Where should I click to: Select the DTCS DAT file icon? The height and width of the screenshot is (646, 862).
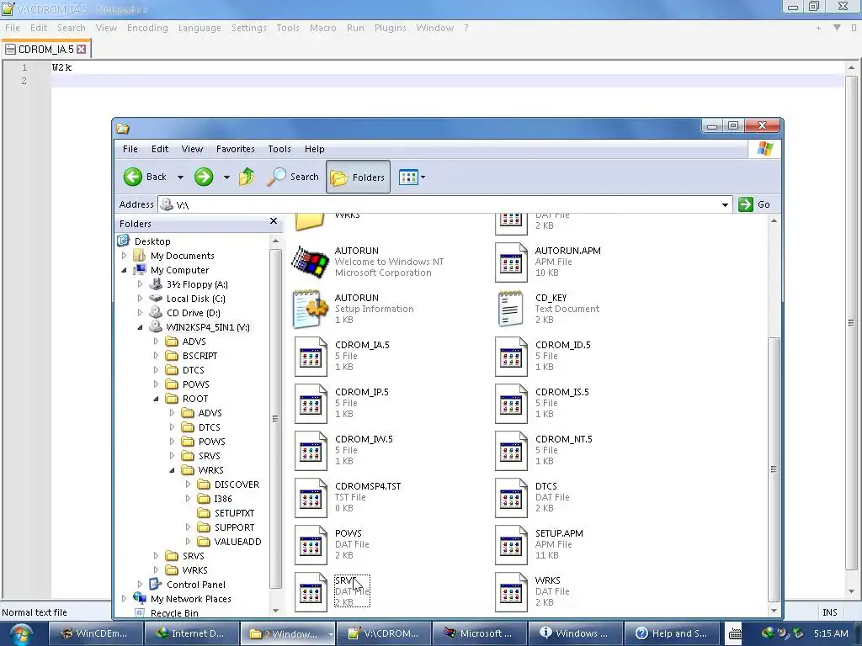(511, 498)
